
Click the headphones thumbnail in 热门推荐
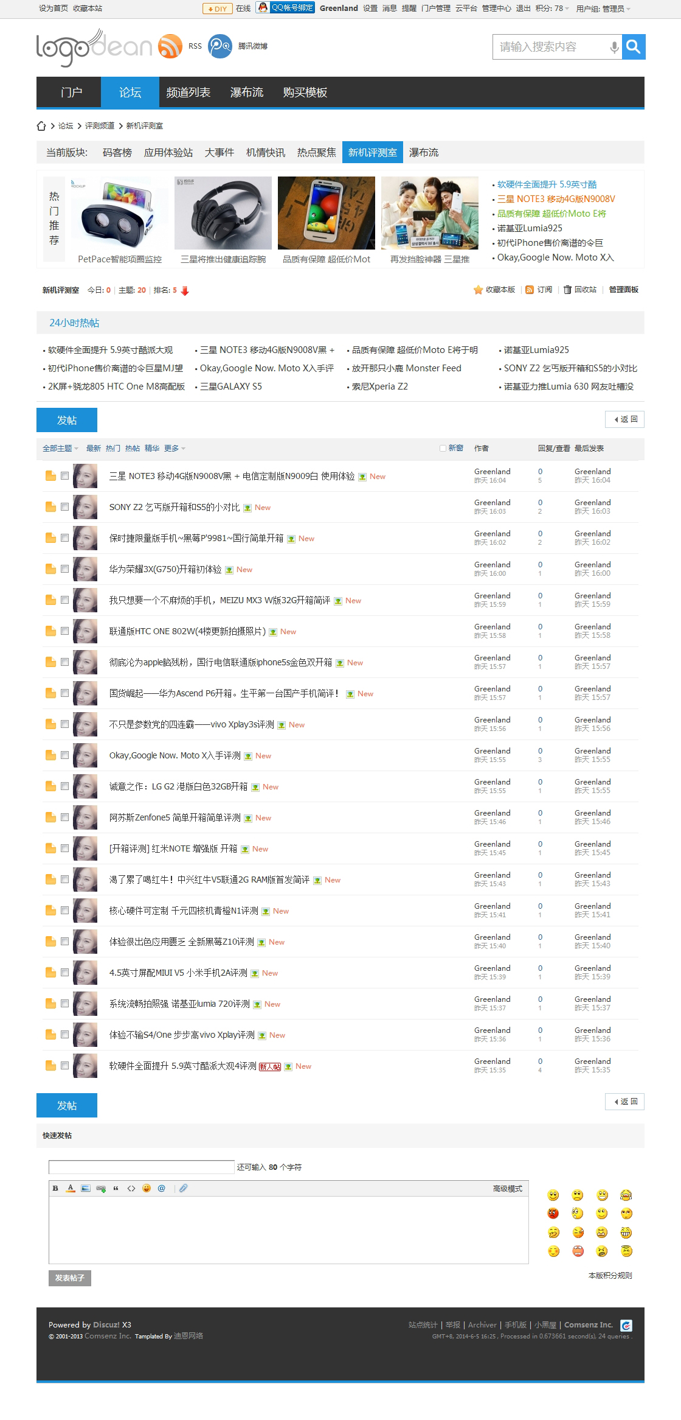point(223,213)
